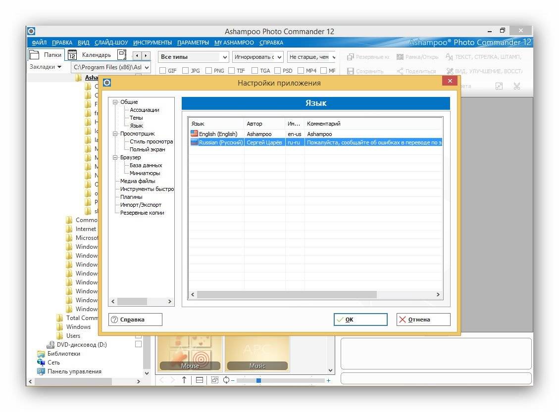Sort by the Автор column header
This screenshot has width=559, height=412.
pyautogui.click(x=264, y=124)
